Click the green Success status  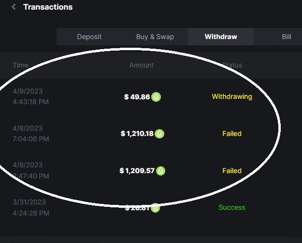coord(232,207)
